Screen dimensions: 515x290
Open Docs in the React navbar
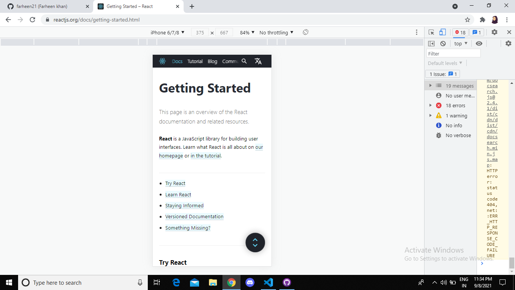[177, 61]
